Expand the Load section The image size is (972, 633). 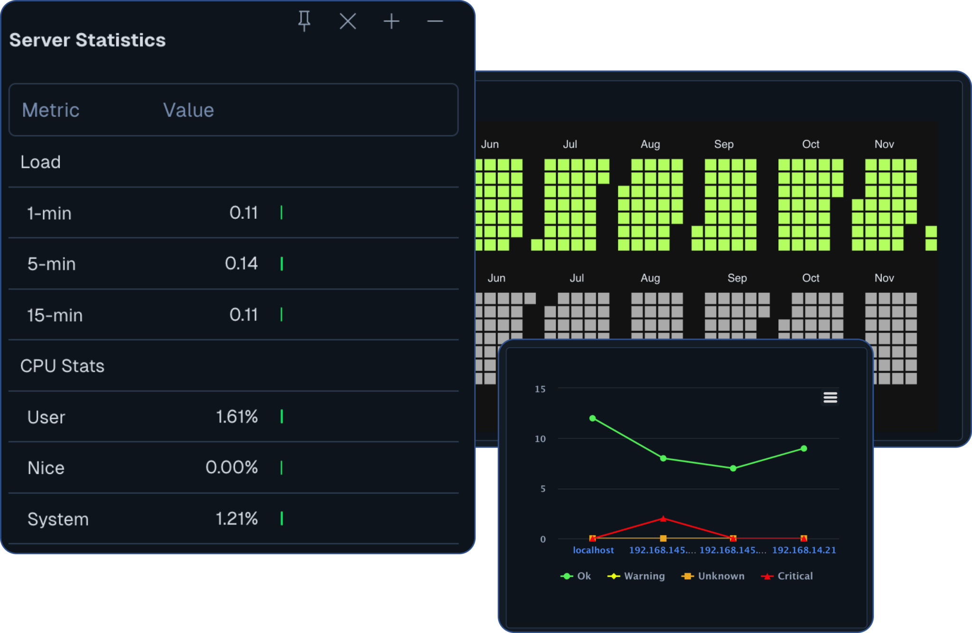click(40, 162)
